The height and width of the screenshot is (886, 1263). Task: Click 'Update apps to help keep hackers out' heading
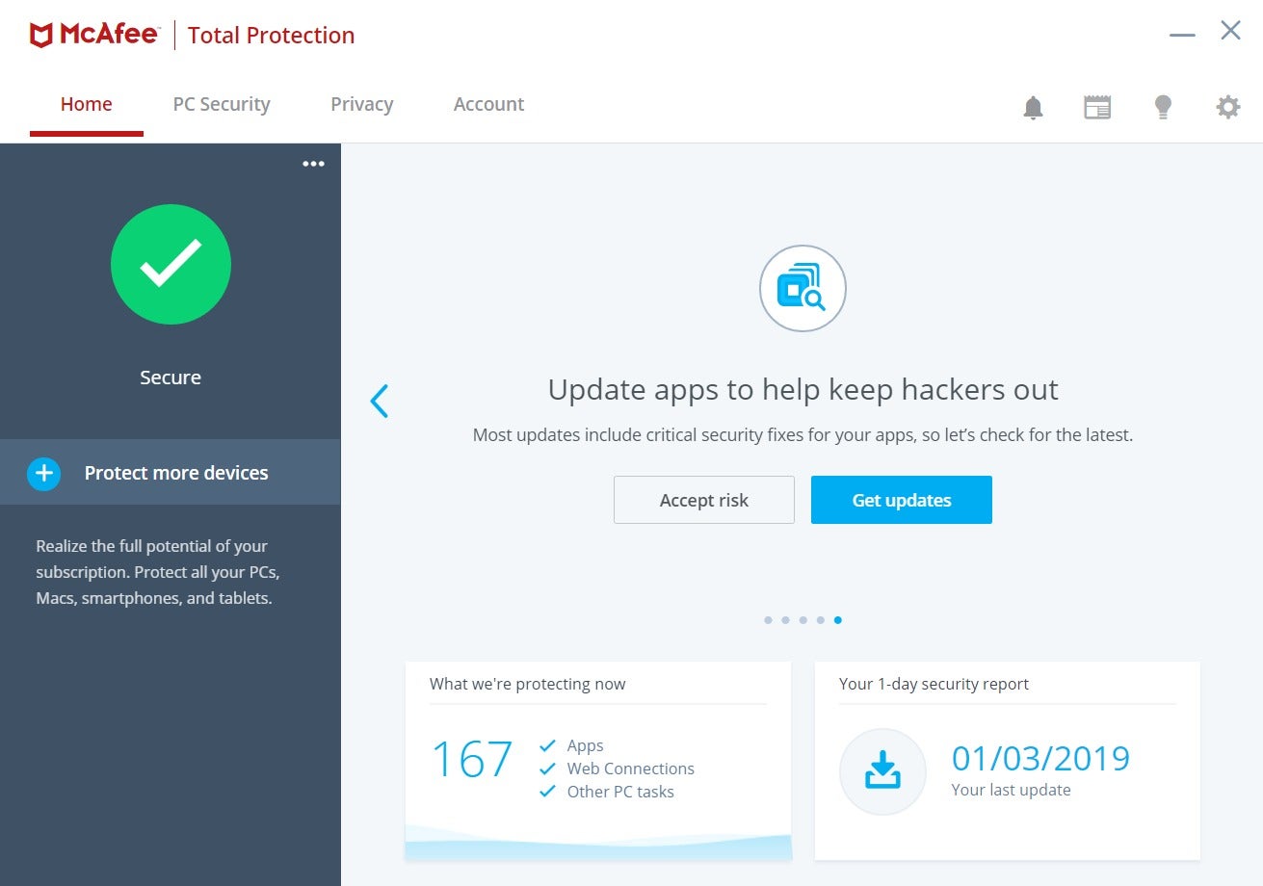tap(803, 389)
